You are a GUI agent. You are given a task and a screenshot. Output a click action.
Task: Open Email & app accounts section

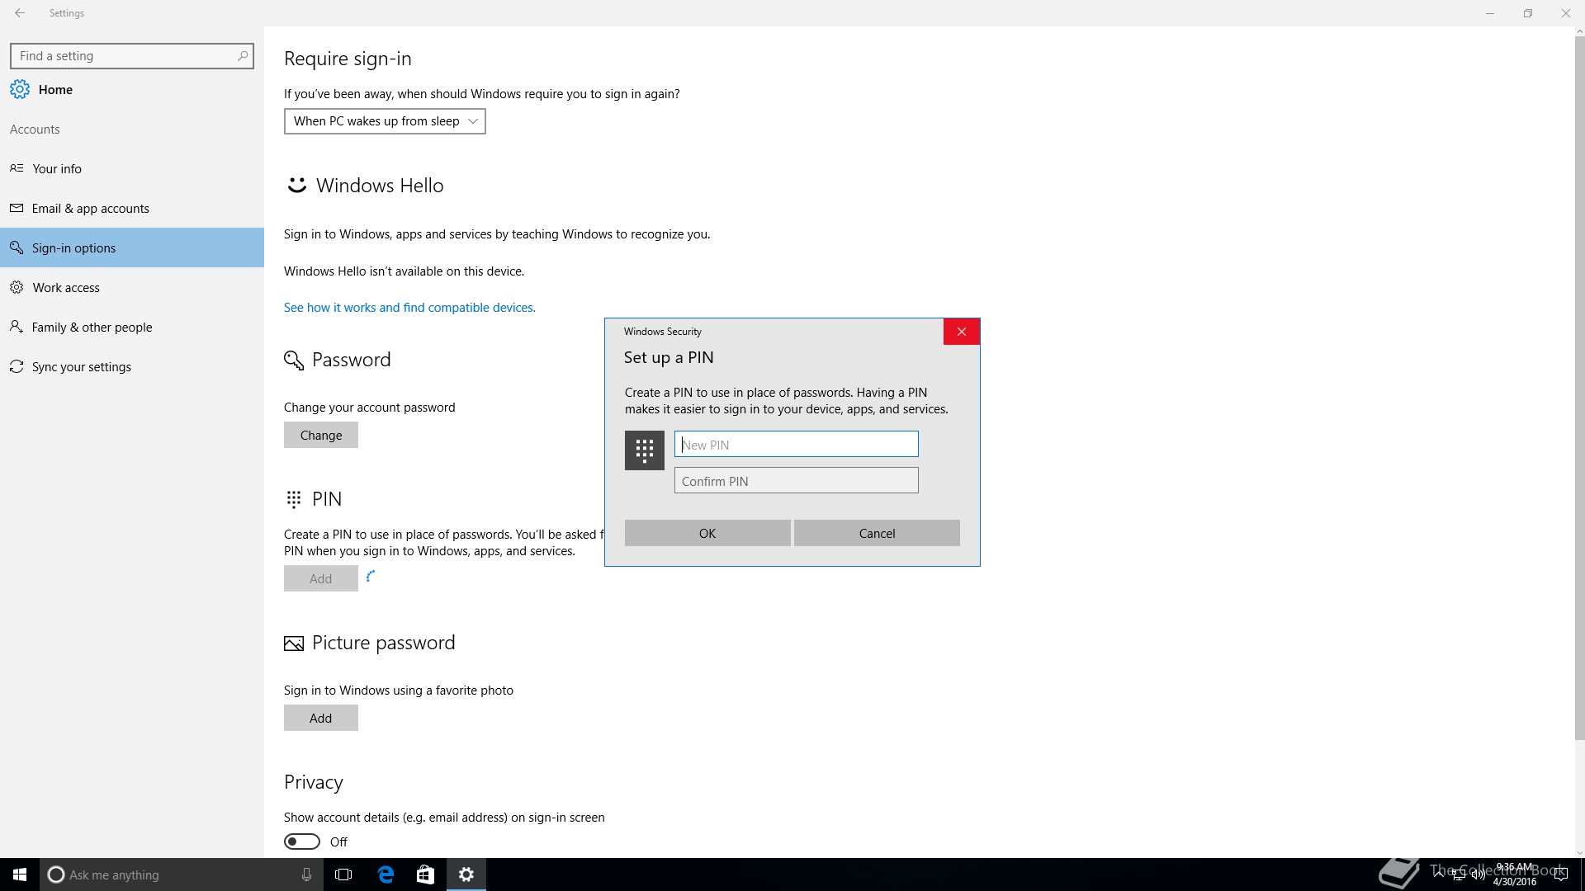tap(132, 208)
